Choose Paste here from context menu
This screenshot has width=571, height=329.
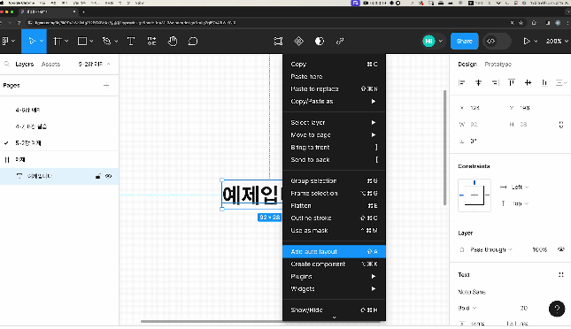[x=334, y=76]
